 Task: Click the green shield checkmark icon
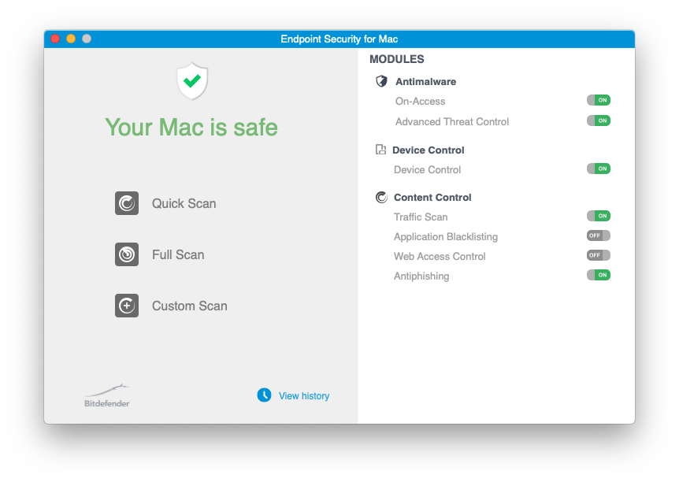pyautogui.click(x=191, y=81)
